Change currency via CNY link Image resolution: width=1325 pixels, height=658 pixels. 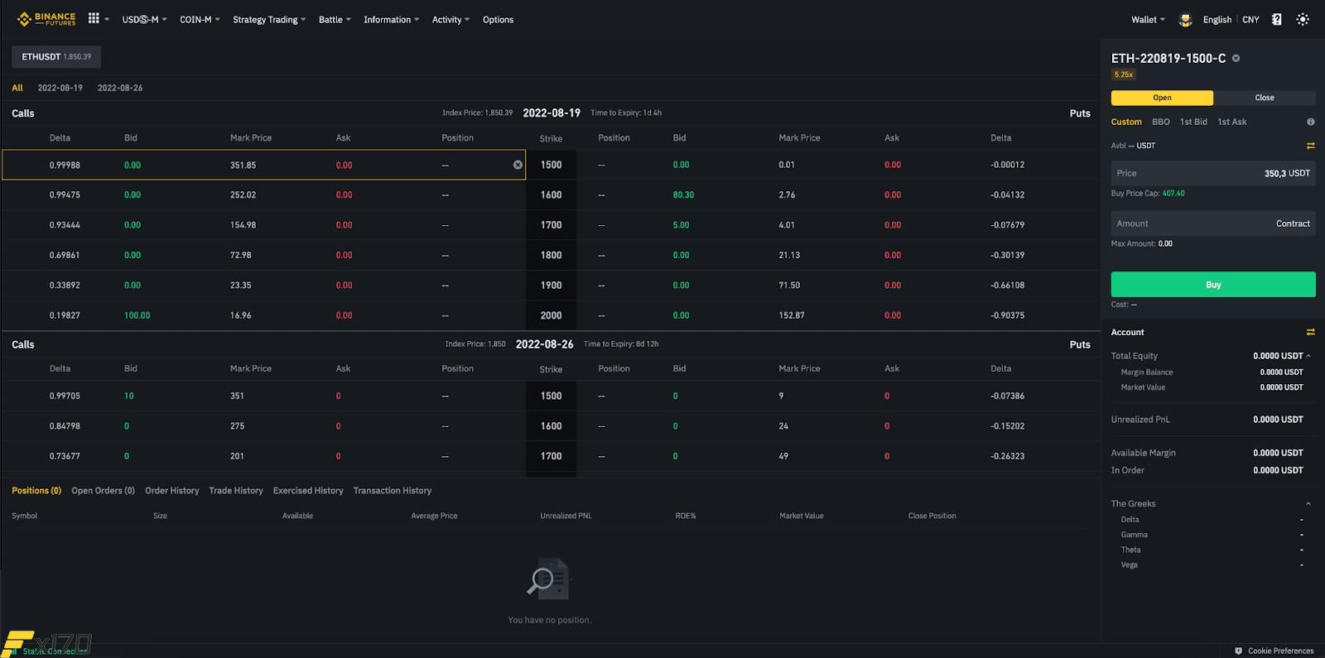1250,20
